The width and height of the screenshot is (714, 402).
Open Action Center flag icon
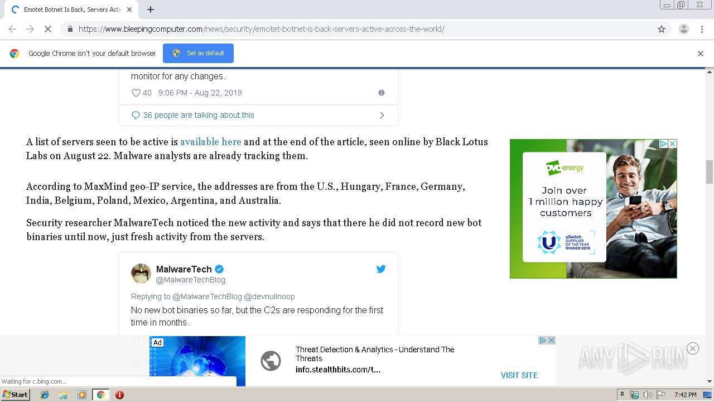[661, 395]
